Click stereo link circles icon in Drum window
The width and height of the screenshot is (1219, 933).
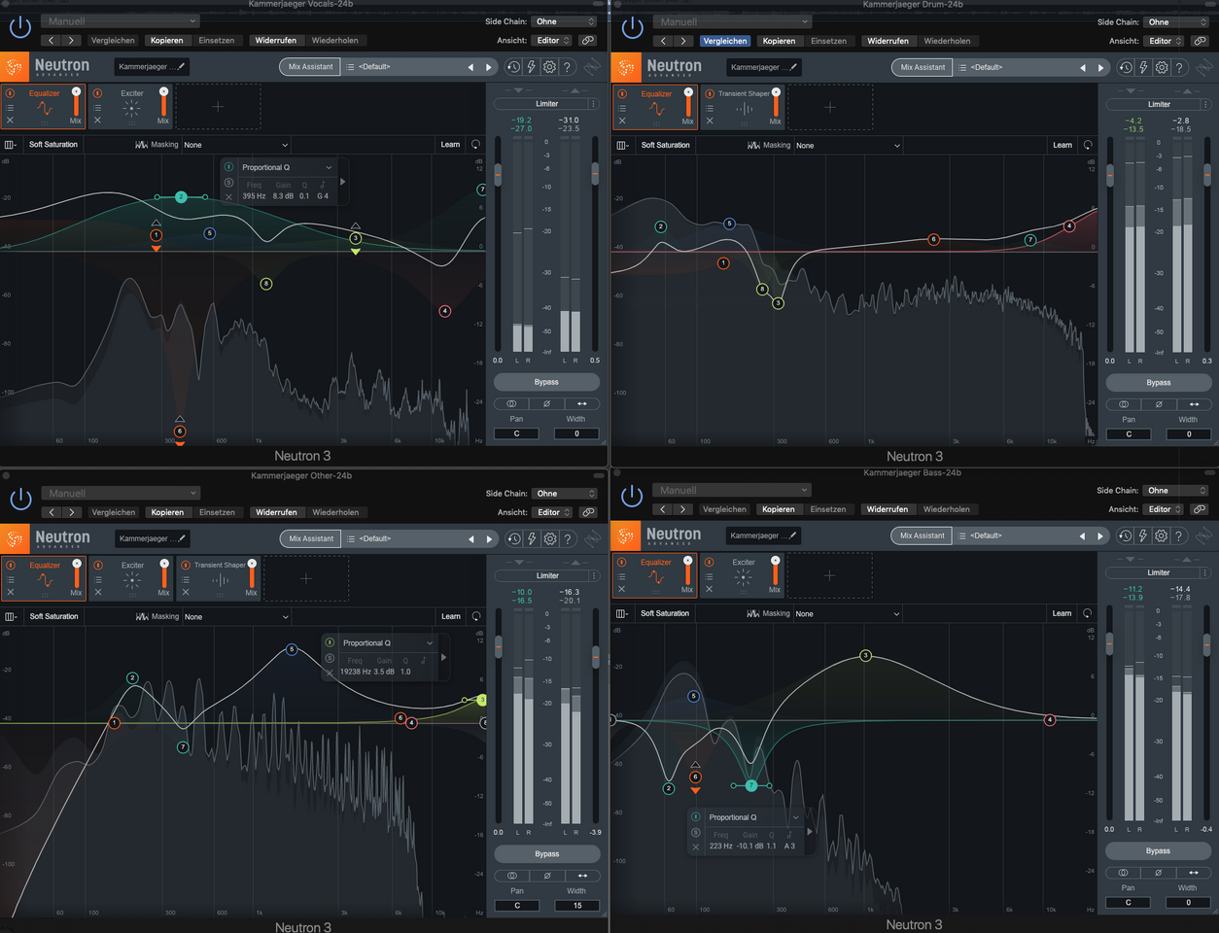click(1124, 404)
